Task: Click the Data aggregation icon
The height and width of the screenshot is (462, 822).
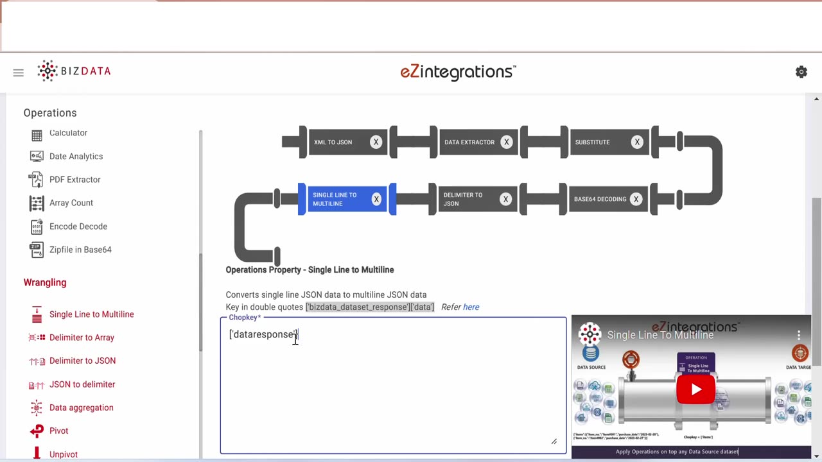Action: pos(37,407)
